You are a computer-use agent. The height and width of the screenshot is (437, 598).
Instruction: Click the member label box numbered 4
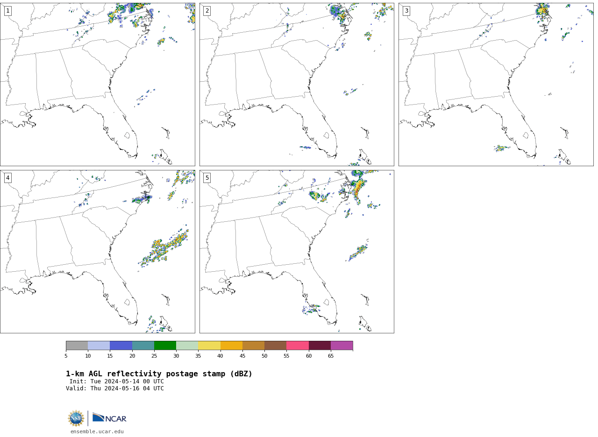pos(8,178)
